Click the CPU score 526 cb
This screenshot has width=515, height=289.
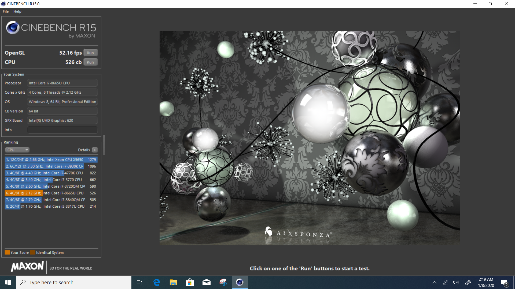pos(73,62)
